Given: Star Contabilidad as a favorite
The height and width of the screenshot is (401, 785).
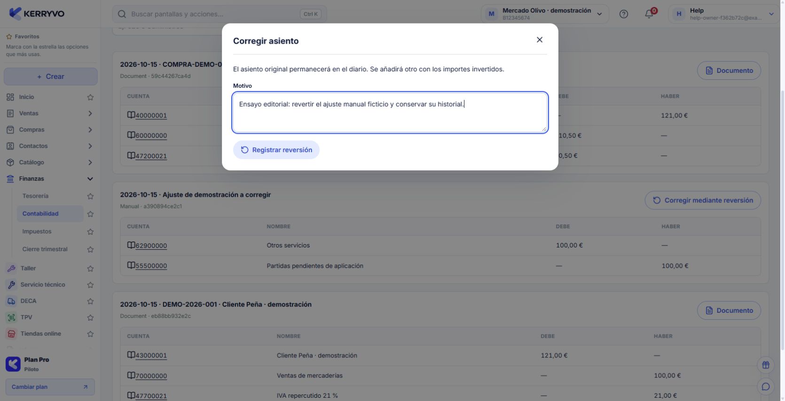Looking at the screenshot, I should pos(90,214).
